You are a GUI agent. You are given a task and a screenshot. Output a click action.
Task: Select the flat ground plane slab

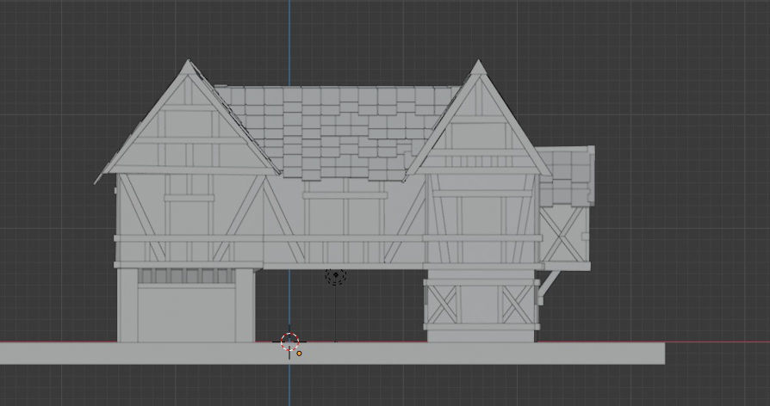[x=332, y=353]
